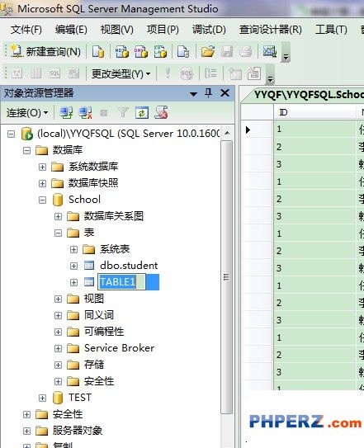Expand the TEST database node
Image resolution: width=364 pixels, height=448 pixels.
pos(42,398)
